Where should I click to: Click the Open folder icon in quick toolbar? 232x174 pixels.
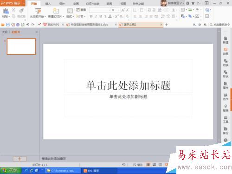click(3, 25)
